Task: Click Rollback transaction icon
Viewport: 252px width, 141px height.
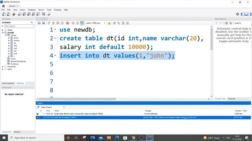Action: (78, 23)
